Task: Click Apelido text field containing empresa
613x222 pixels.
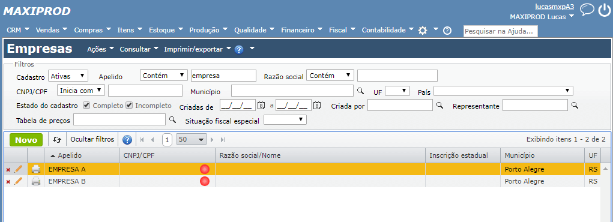Action: point(223,76)
